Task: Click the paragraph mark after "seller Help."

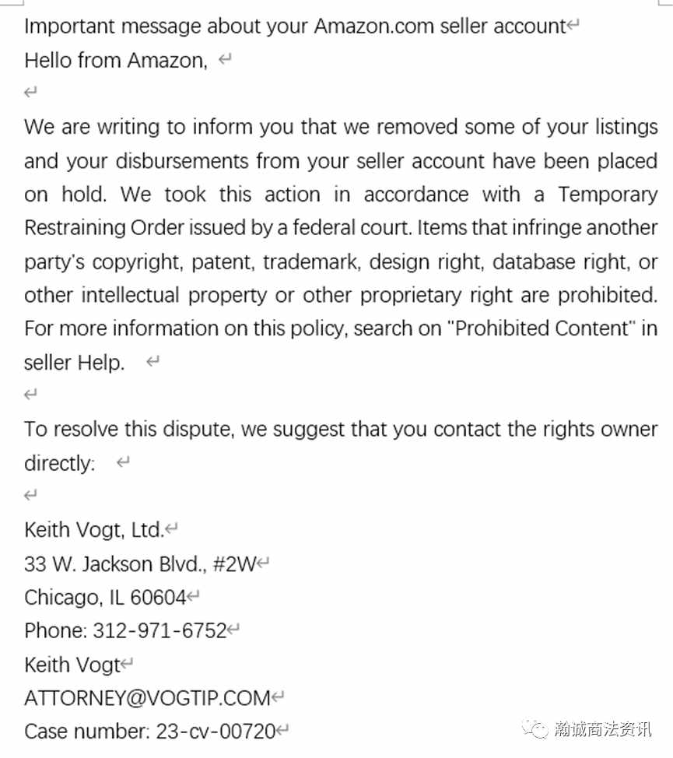Action: pos(152,361)
